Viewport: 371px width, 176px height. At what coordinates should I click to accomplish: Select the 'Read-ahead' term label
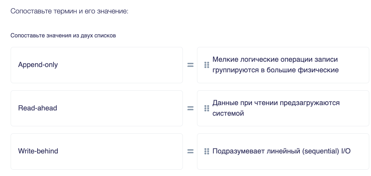[x=38, y=108]
